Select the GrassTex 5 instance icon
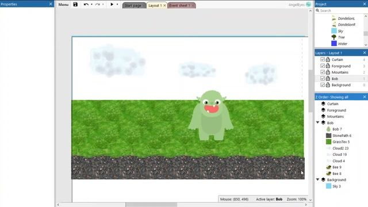The image size is (368, 207). click(x=328, y=142)
